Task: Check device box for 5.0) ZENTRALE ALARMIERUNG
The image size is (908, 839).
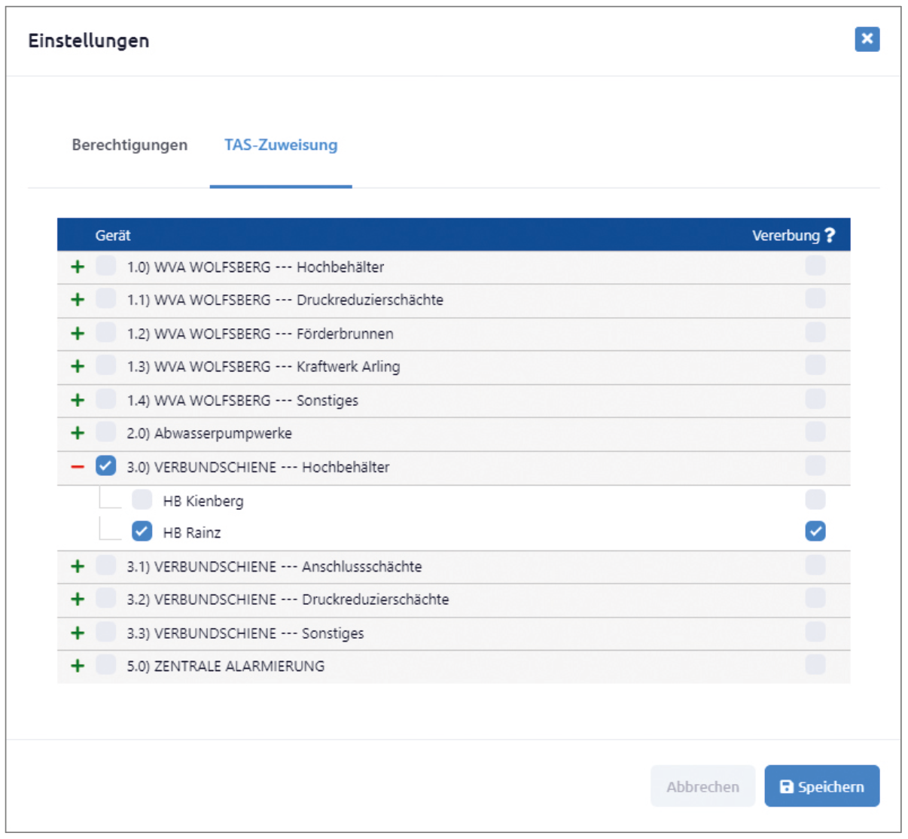Action: click(x=105, y=665)
